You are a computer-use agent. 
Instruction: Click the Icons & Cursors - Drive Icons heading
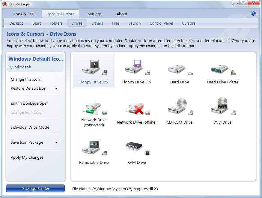pos(41,34)
